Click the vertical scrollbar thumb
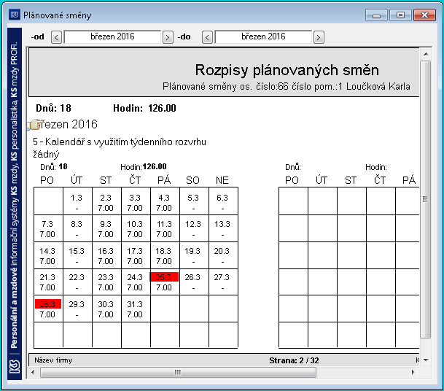Viewport: 444px width, 391px height. (426, 199)
